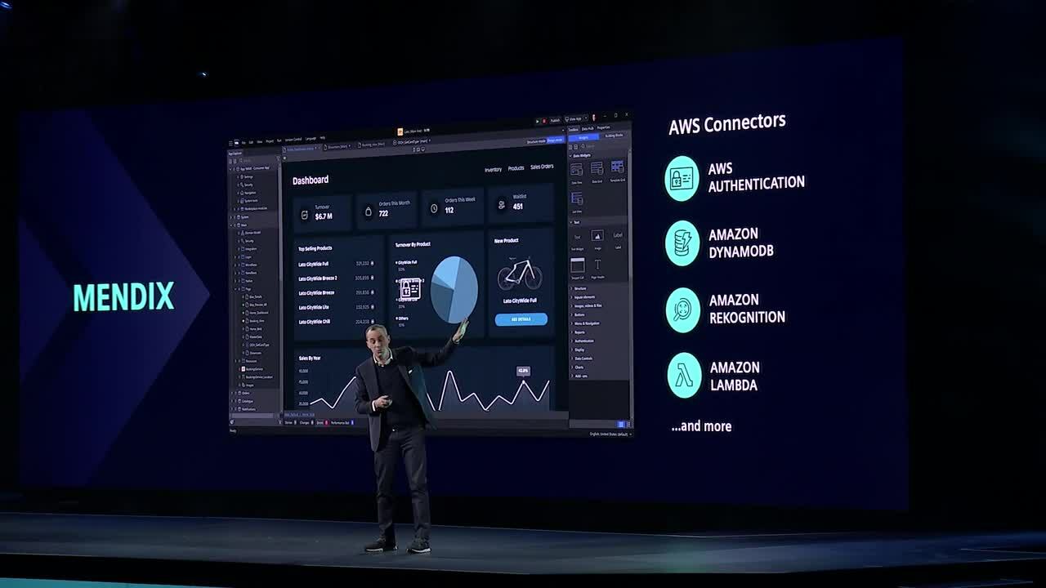Expand the Charts toolbox category
Screen dimensions: 1046x588
[579, 367]
